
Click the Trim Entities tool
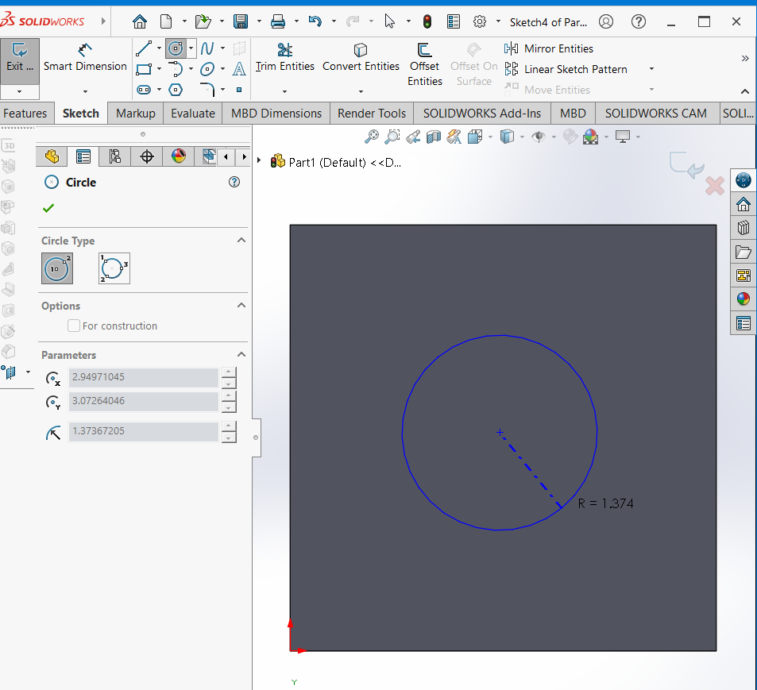coord(285,58)
